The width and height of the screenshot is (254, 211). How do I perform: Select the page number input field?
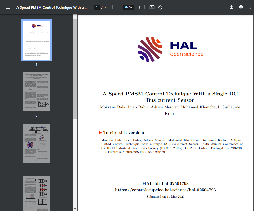pyautogui.click(x=97, y=7)
